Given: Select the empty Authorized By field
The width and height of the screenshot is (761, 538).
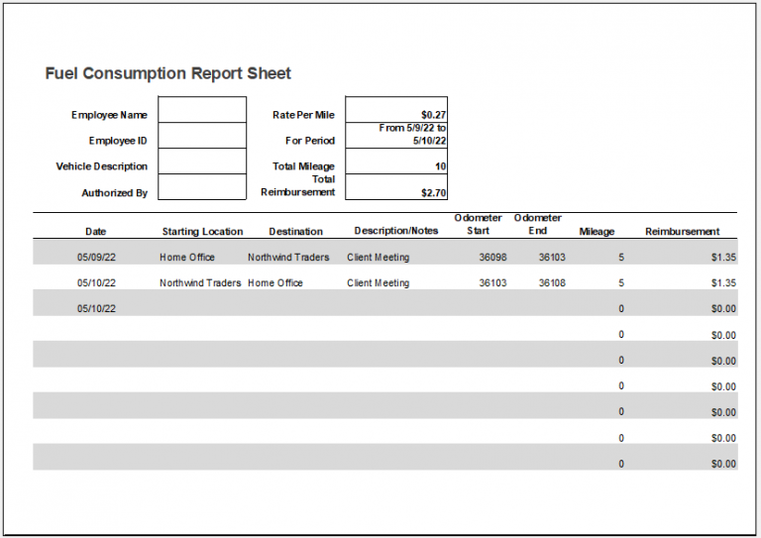Looking at the screenshot, I should [x=202, y=187].
